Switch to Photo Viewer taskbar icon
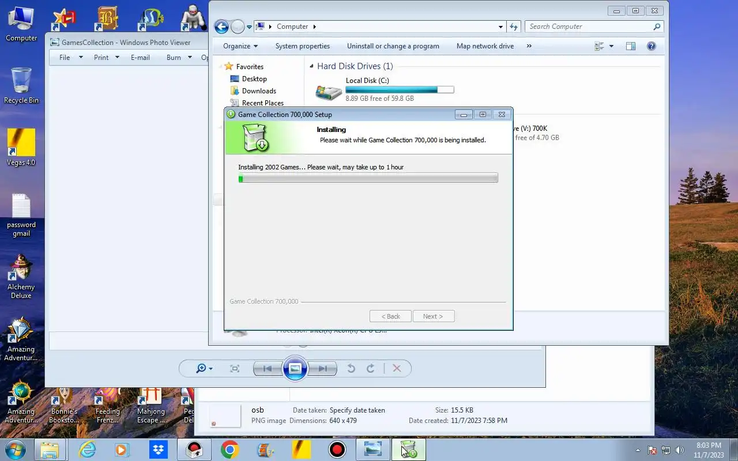Viewport: 738px width, 461px height. 373,449
